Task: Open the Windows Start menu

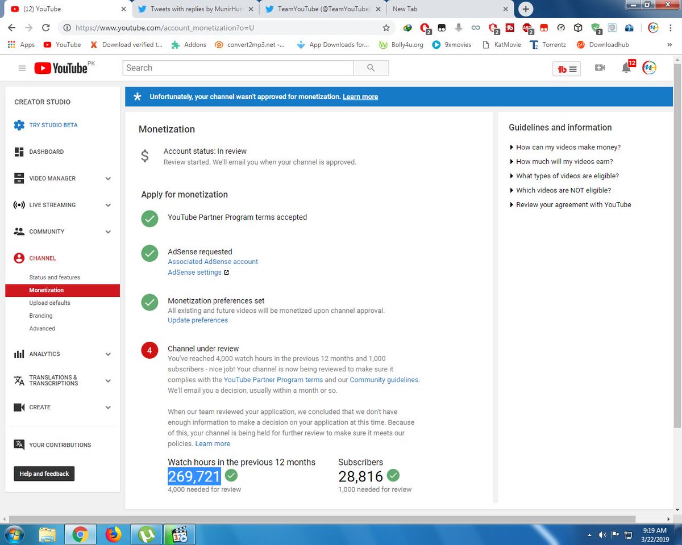Action: tap(14, 534)
